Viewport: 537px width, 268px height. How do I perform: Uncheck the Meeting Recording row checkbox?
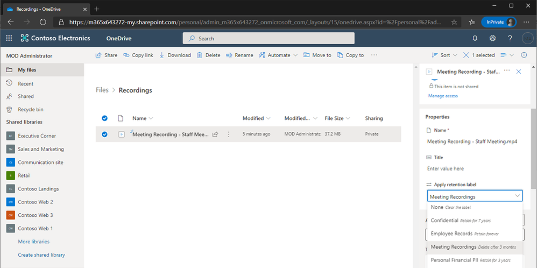[104, 135]
